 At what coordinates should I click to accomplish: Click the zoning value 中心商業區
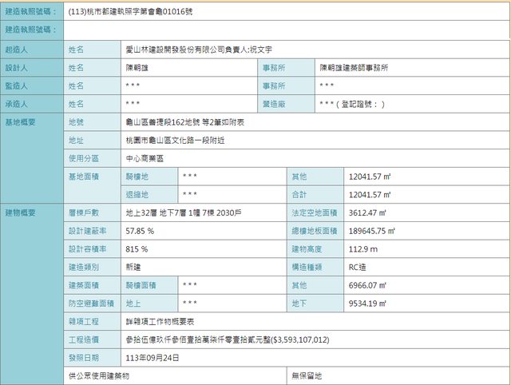(x=145, y=158)
